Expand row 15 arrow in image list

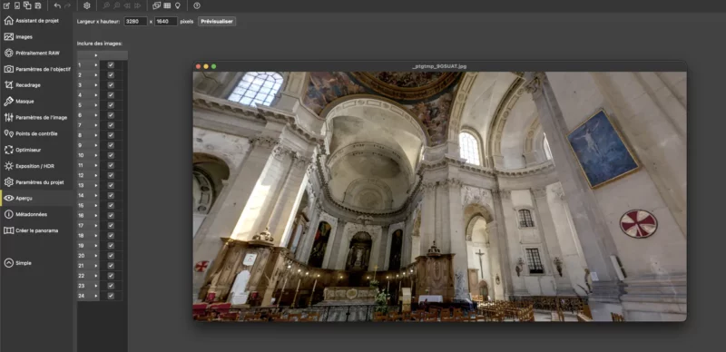click(96, 205)
